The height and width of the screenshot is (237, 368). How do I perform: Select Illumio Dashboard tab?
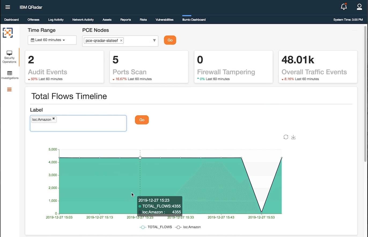pos(194,20)
